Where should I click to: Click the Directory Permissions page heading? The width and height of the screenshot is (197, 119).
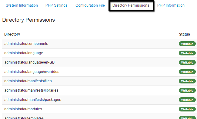28,20
